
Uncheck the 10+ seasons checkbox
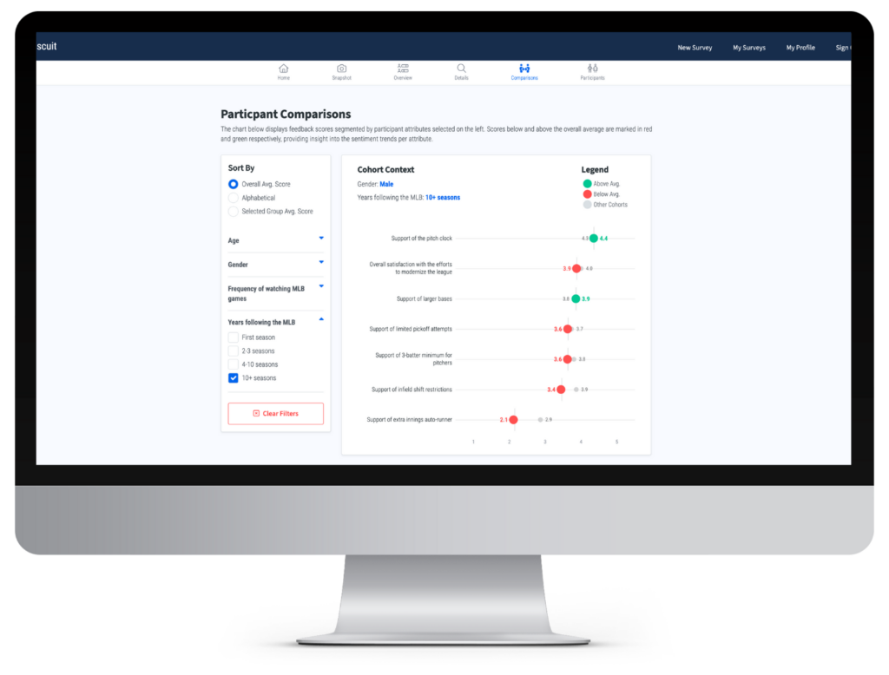tap(233, 378)
